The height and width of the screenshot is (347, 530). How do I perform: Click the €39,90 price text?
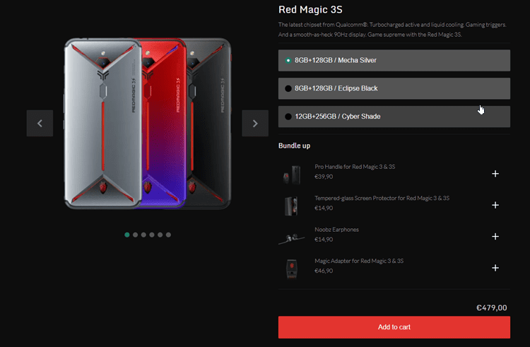coord(324,177)
